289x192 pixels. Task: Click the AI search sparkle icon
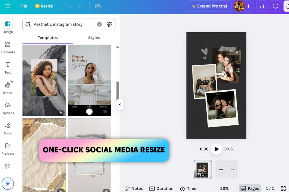click(28, 24)
